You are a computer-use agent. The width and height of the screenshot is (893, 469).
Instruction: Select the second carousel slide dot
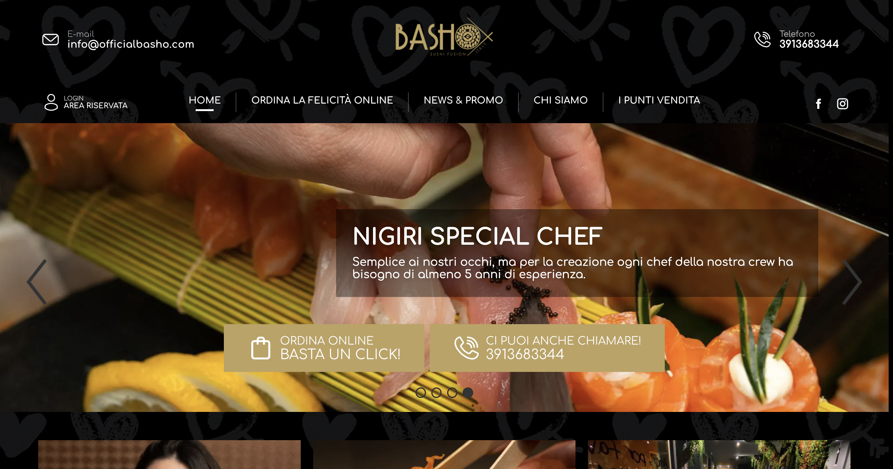pyautogui.click(x=436, y=393)
